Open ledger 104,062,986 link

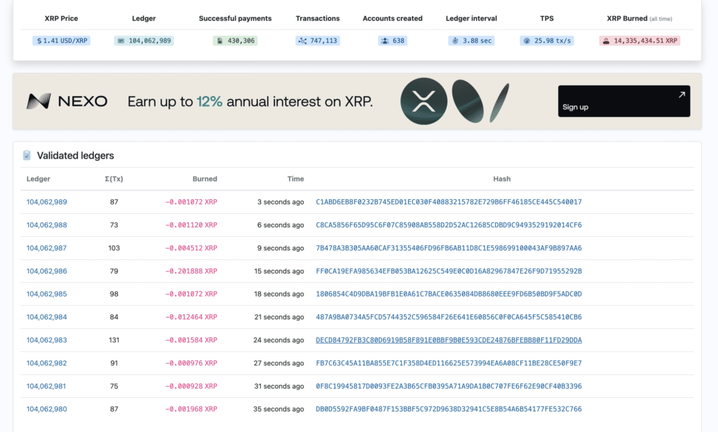click(47, 271)
